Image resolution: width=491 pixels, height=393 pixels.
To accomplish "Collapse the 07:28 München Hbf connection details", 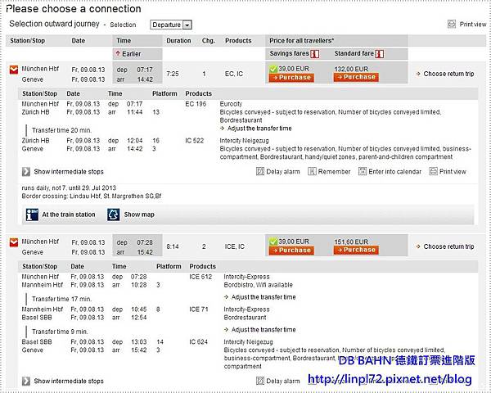I will (14, 242).
